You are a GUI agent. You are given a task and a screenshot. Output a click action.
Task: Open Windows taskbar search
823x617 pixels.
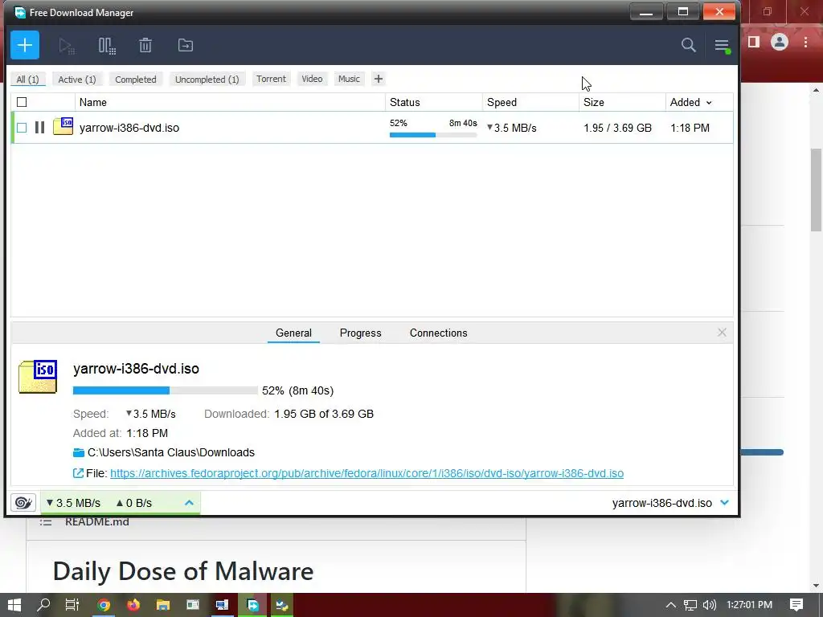tap(43, 605)
